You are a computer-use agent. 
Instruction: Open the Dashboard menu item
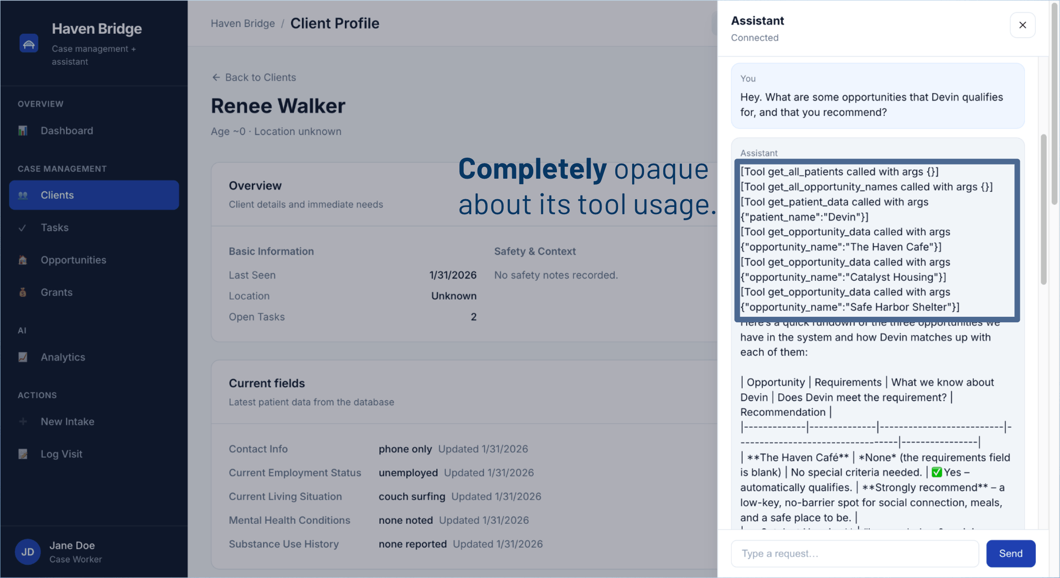pyautogui.click(x=67, y=131)
